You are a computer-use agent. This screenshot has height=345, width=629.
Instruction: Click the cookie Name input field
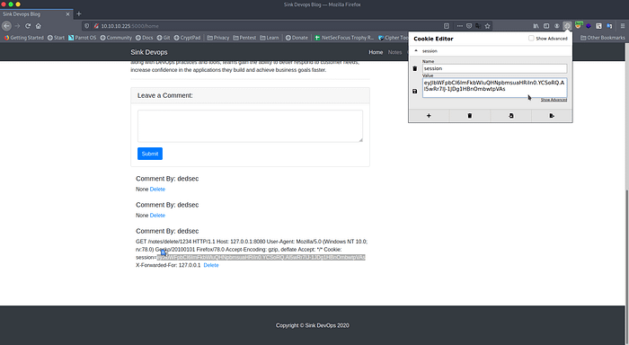(x=494, y=68)
